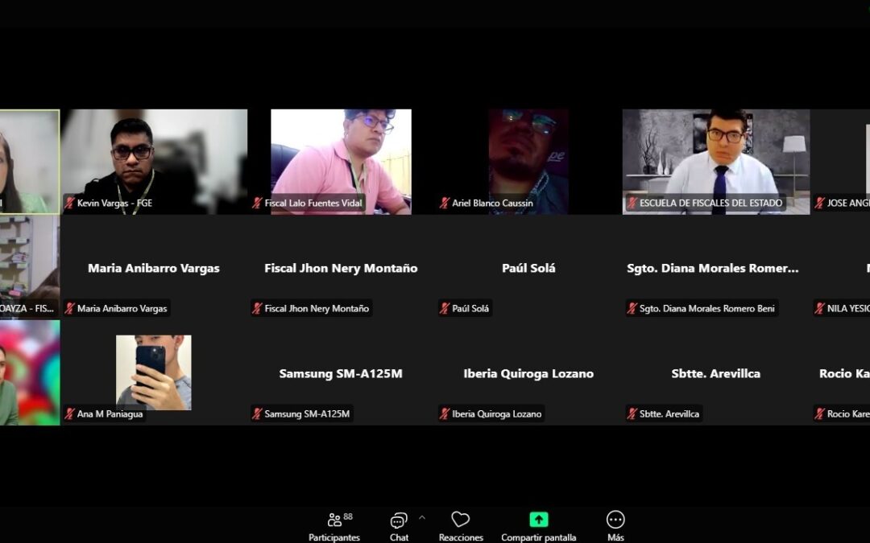Click muted mic icon beside Iberia Quiroga Lozano
The width and height of the screenshot is (870, 543).
point(445,414)
